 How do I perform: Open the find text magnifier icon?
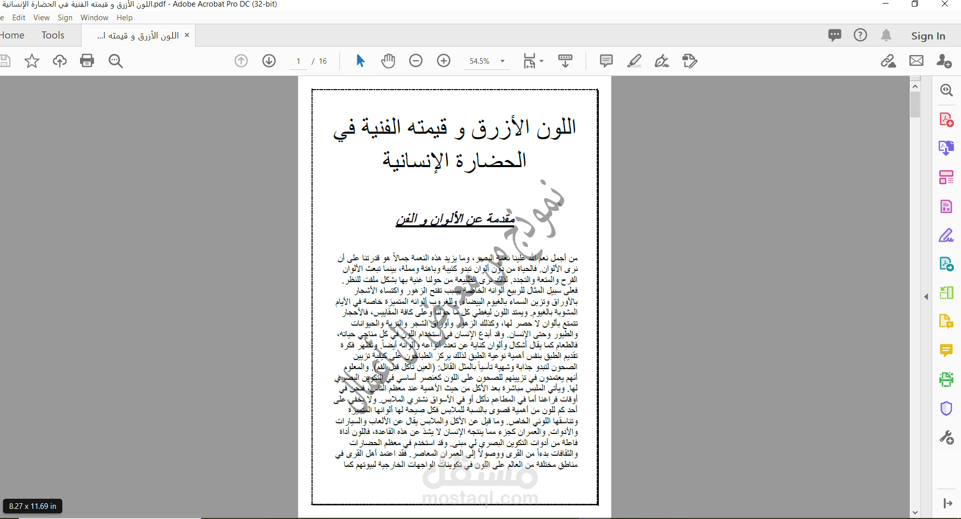(x=116, y=61)
